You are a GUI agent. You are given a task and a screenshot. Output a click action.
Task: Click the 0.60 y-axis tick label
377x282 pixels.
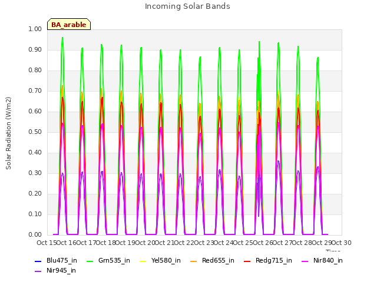click(35, 111)
